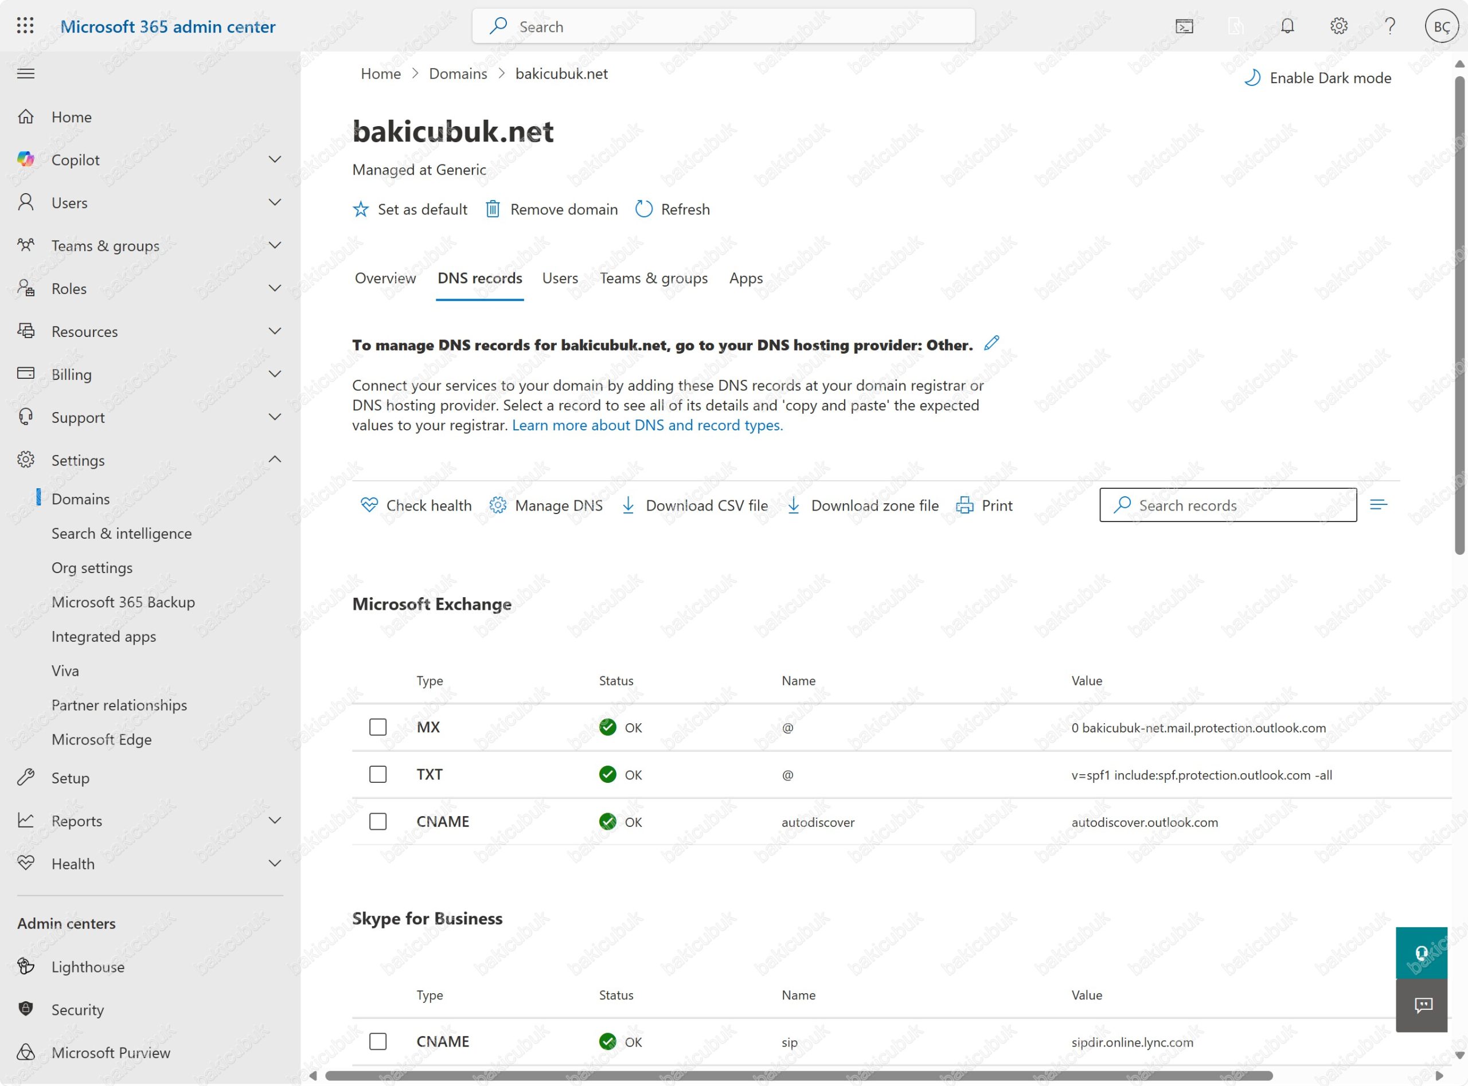
Task: Collapse the navigation hamburger menu
Action: pos(26,73)
